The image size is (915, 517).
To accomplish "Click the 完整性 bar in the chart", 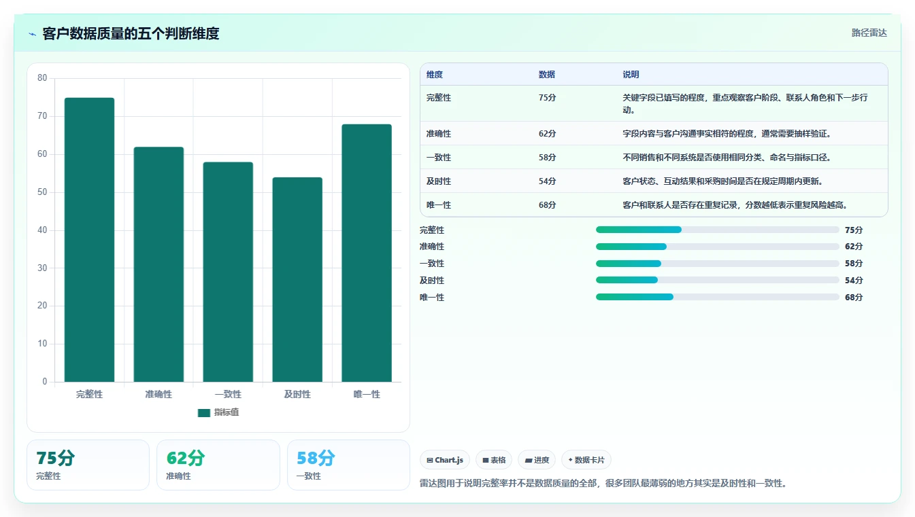I will click(x=89, y=240).
